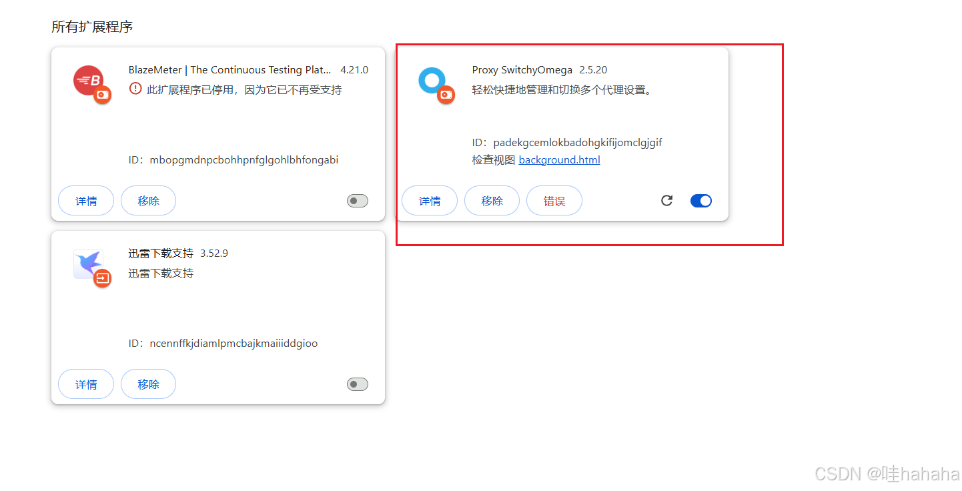Click the BlazeMeter extension logo icon
The width and height of the screenshot is (962, 491).
88,81
